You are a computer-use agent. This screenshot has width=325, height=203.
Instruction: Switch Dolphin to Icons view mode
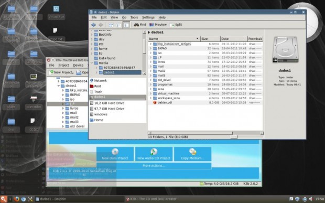tap(111, 25)
